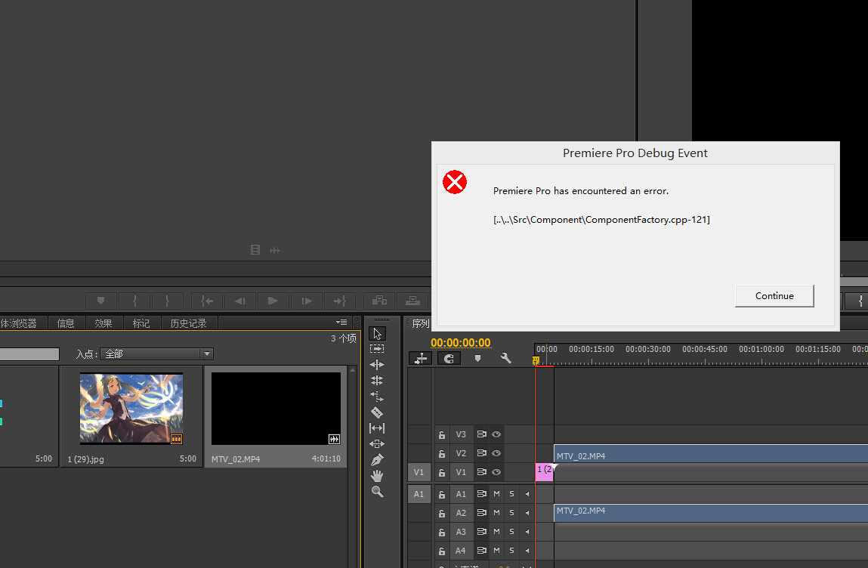Solo audio track A3
Viewport: 868px width, 568px height.
(511, 532)
